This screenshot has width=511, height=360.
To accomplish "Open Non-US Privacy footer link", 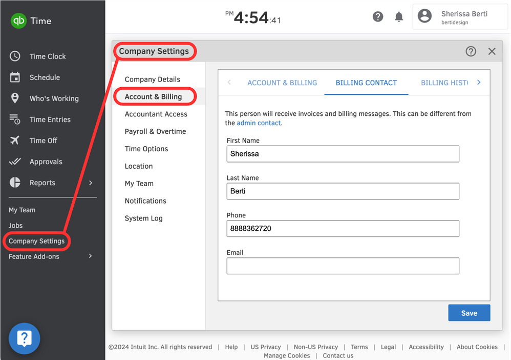I will point(315,347).
